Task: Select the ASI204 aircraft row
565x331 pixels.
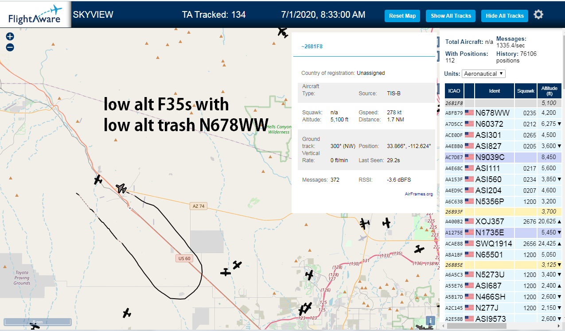Action: point(504,191)
